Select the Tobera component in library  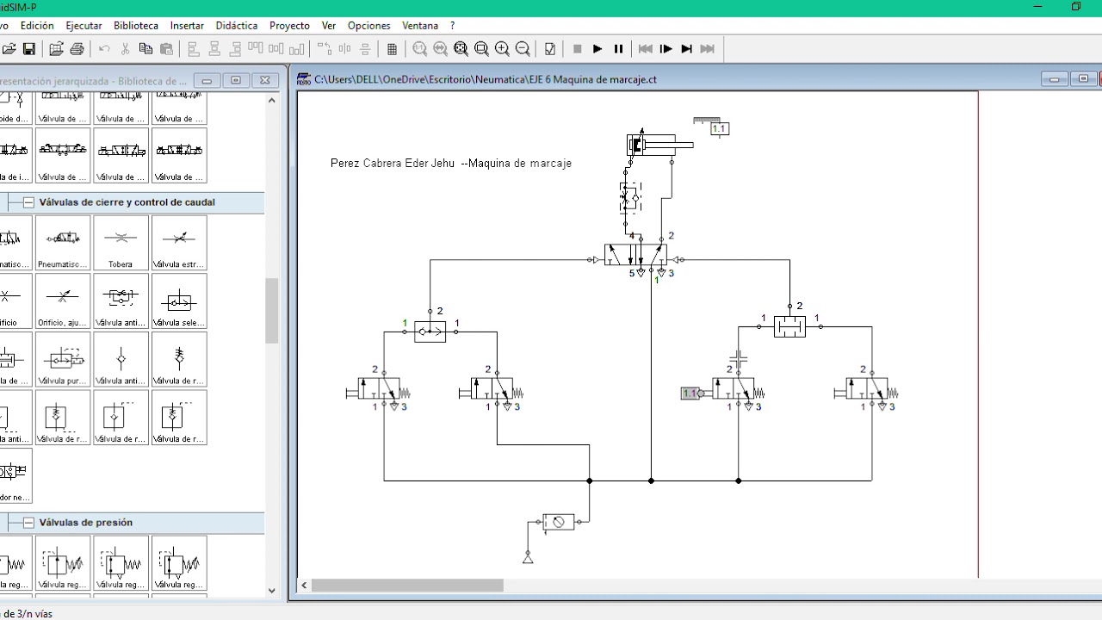121,243
